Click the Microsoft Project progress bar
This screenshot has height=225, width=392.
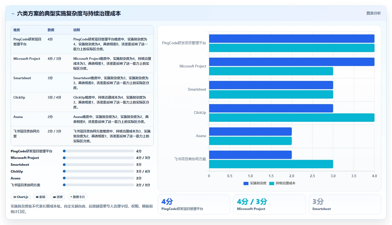click(x=98, y=158)
